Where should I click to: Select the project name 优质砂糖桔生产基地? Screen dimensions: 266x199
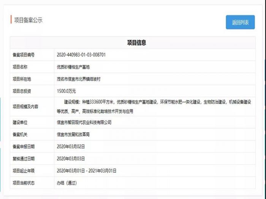point(73,67)
